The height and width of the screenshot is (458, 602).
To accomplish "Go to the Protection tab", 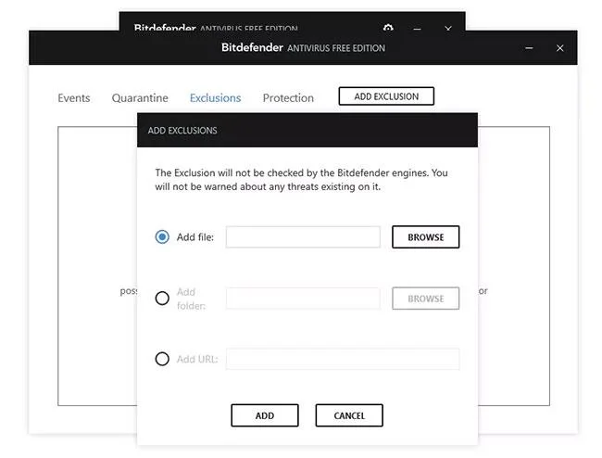I will coord(288,98).
